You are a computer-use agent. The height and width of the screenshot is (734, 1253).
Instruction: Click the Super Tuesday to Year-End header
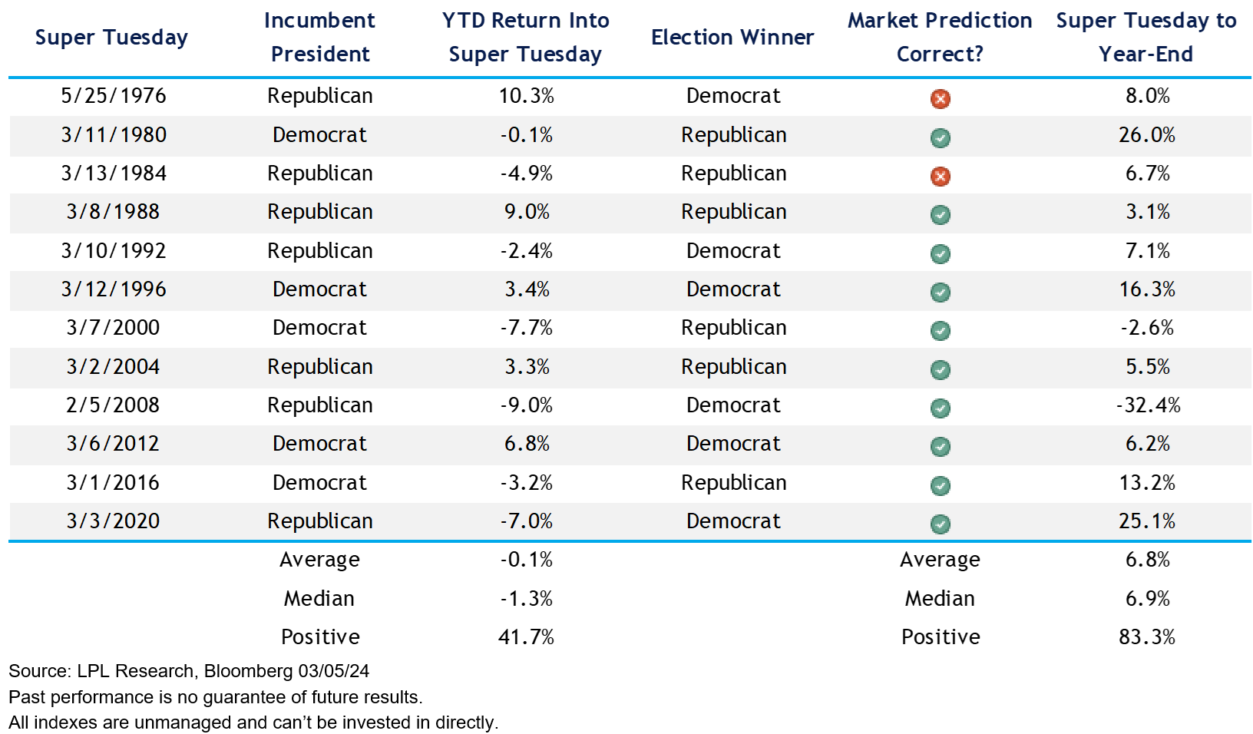[x=1146, y=37]
